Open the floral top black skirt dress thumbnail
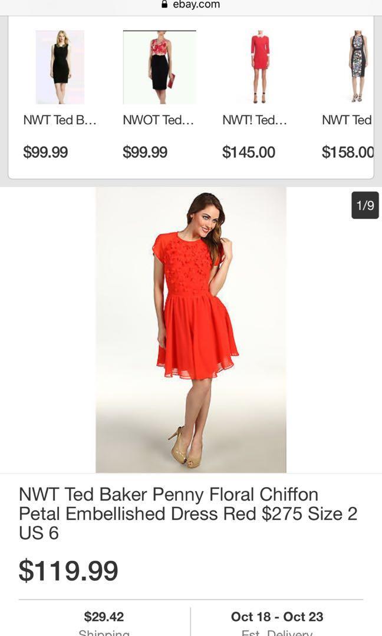Image resolution: width=382 pixels, height=636 pixels. (x=160, y=67)
